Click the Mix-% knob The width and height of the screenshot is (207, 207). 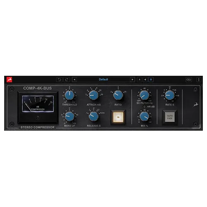[x=144, y=116]
